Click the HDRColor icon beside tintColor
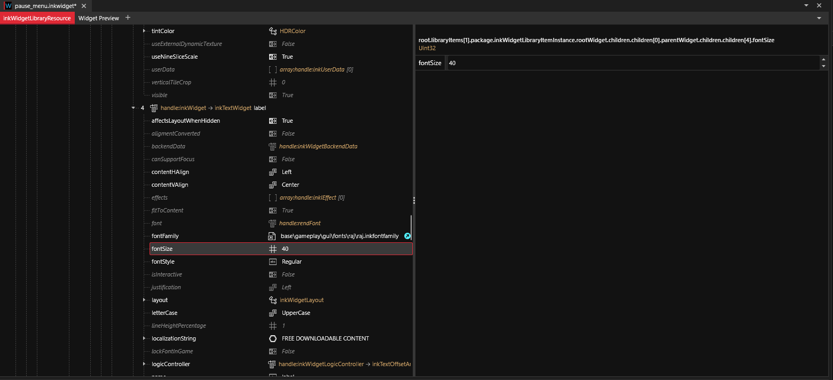The image size is (833, 380). coord(272,31)
